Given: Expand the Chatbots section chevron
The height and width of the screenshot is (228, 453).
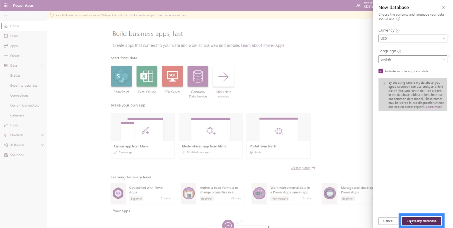Looking at the screenshot, I should (42, 135).
